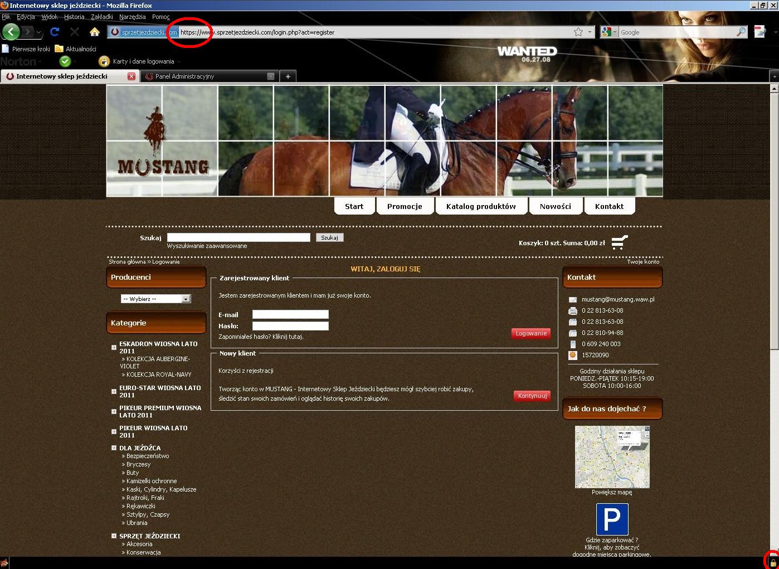779x569 pixels.
Task: Click the notes add-on icon in the toolbar
Action: 760,32
